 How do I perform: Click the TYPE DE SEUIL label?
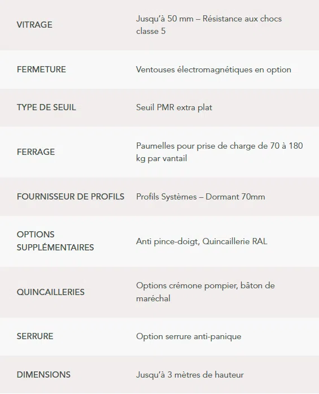pos(46,107)
